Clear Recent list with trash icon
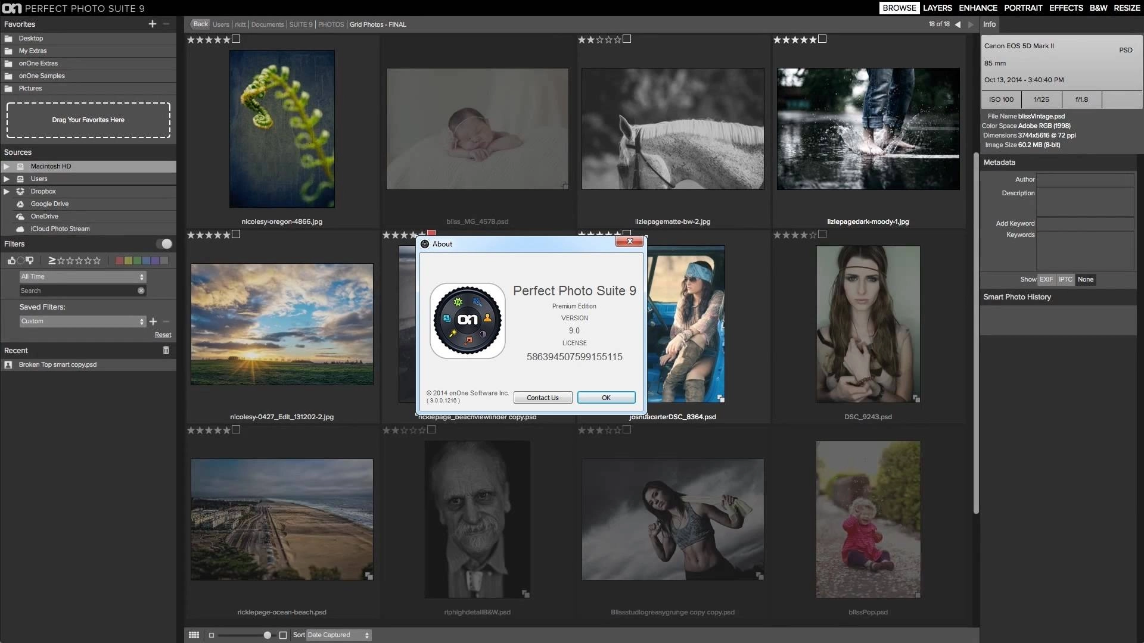 pyautogui.click(x=166, y=350)
